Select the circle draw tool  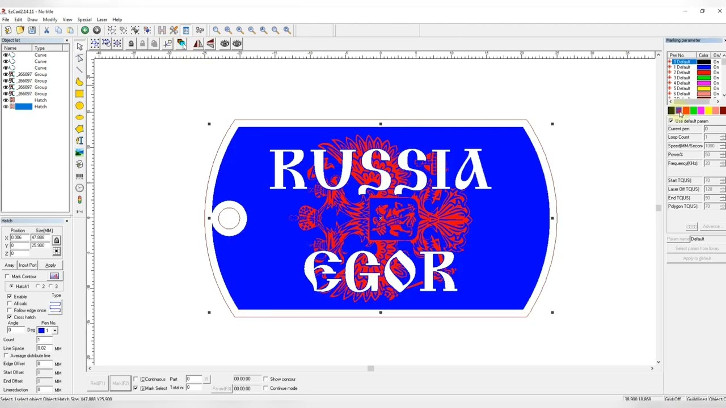pyautogui.click(x=79, y=105)
